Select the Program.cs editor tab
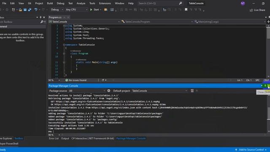This screenshot has width=270, height=152. (55, 17)
